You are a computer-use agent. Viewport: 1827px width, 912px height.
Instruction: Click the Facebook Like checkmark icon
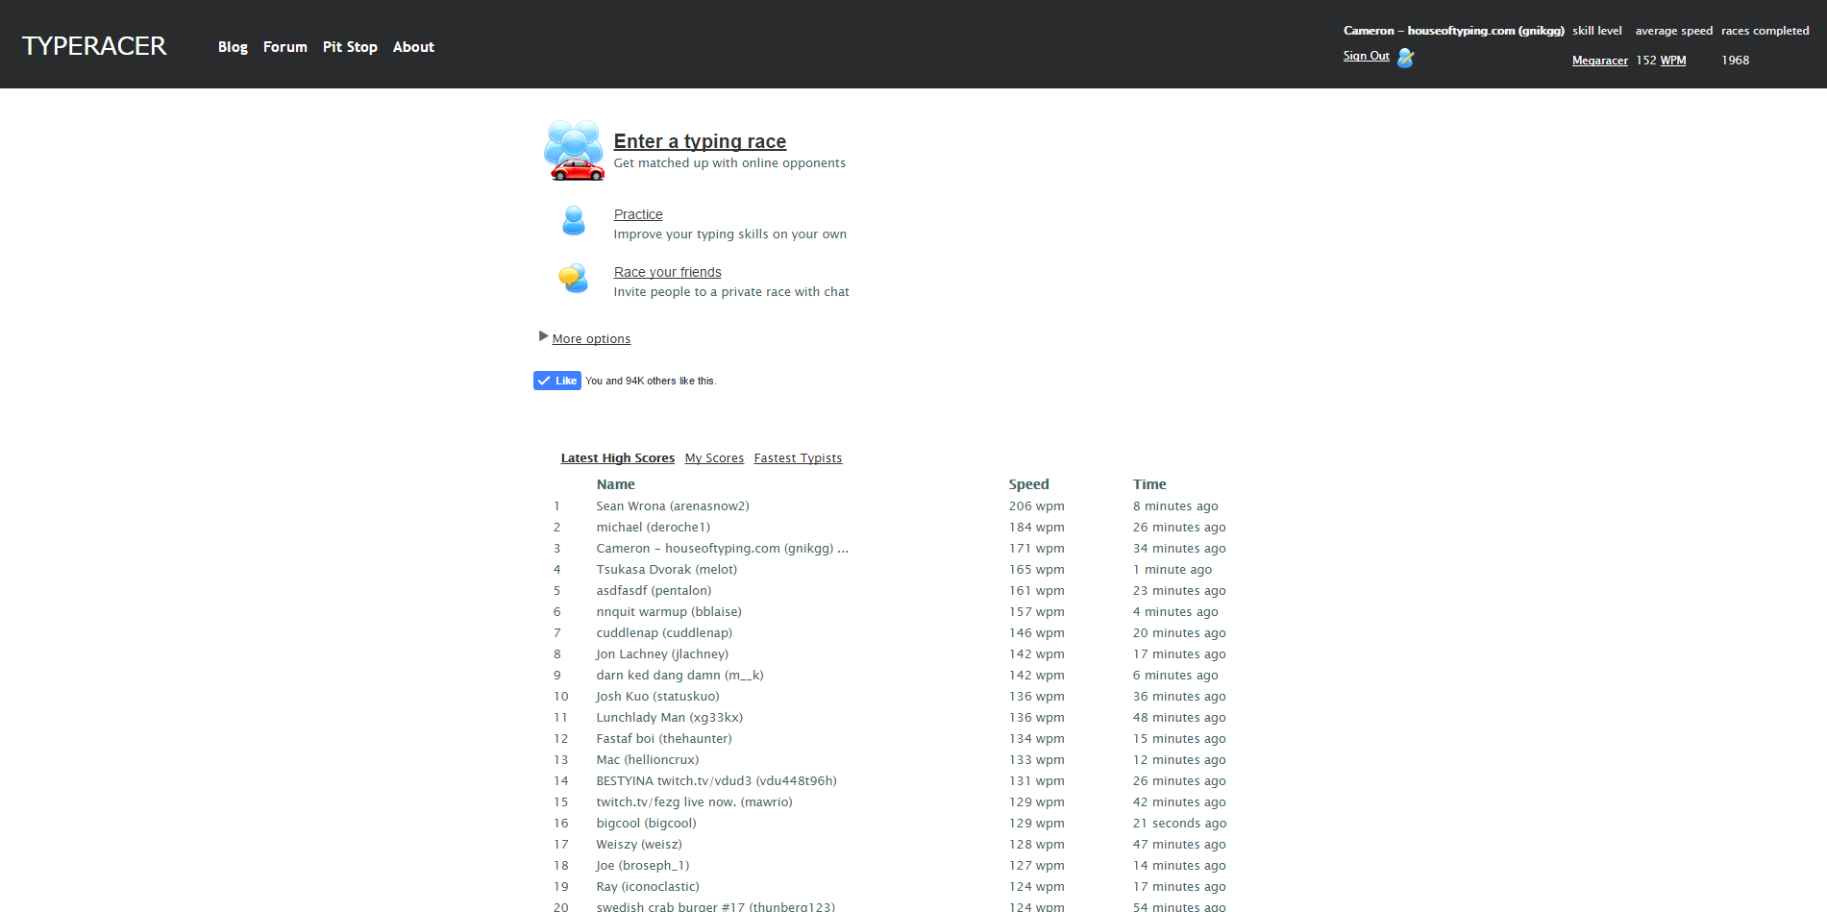(x=543, y=380)
